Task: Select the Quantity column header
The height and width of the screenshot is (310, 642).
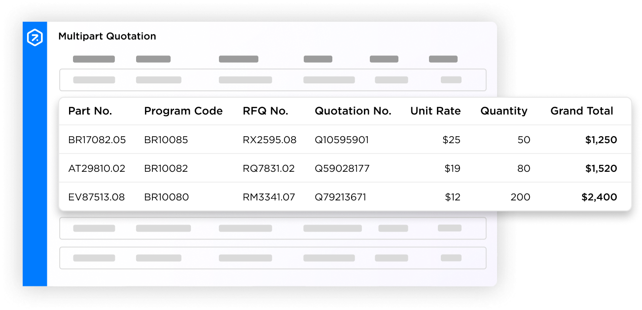Action: (x=504, y=111)
